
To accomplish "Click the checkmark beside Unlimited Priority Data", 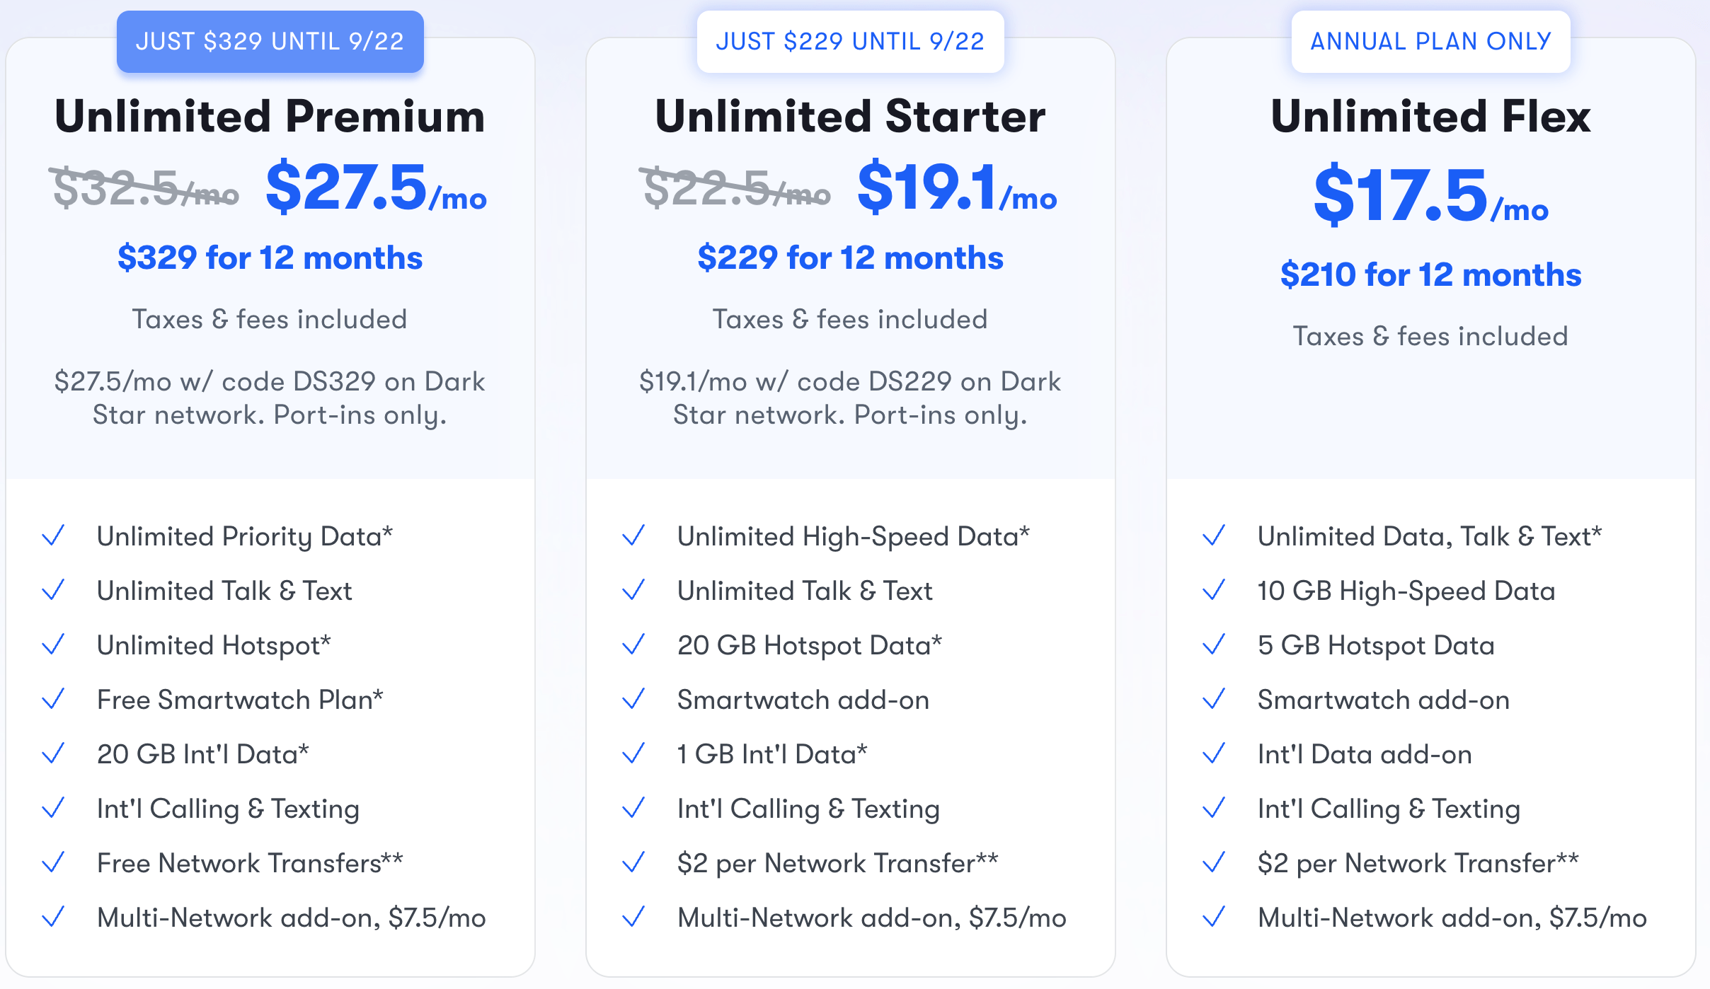I will [54, 536].
